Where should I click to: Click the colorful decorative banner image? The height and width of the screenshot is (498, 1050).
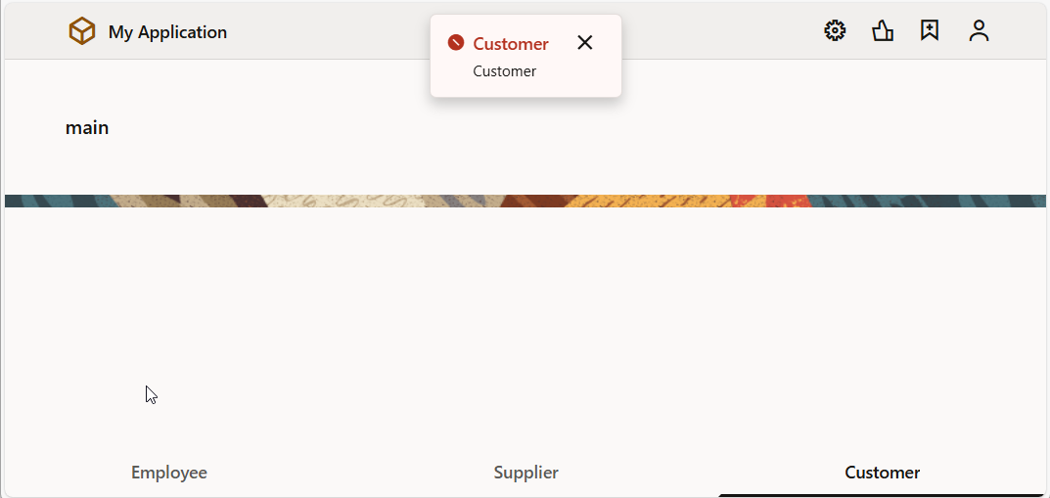(x=525, y=201)
